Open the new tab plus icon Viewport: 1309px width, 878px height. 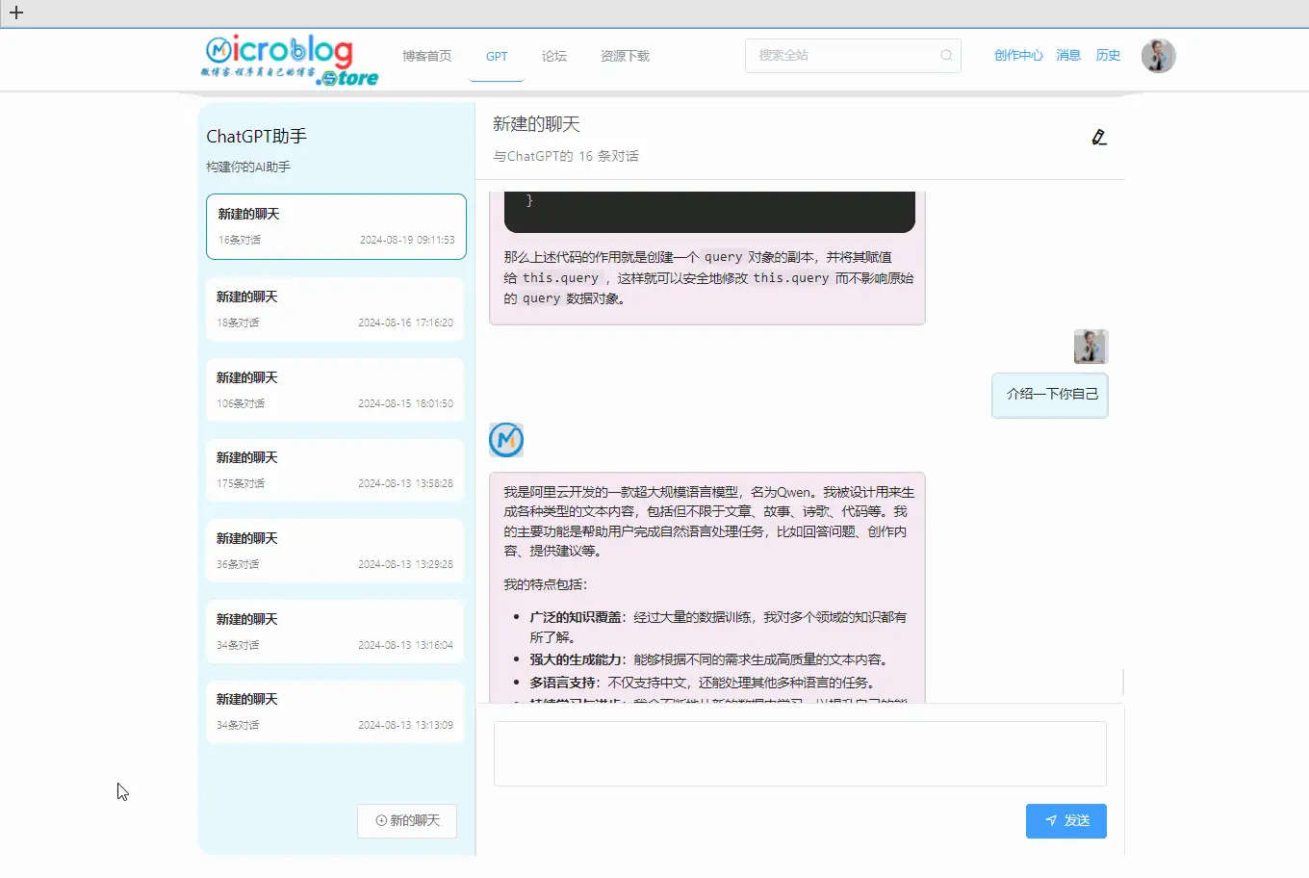pos(16,13)
